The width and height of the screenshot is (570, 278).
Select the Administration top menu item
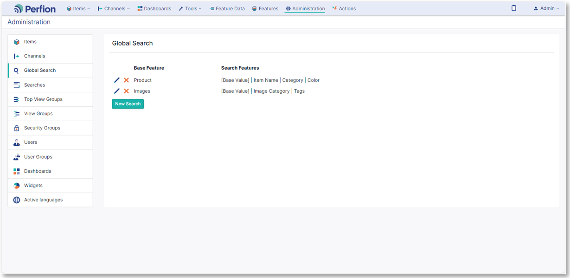pyautogui.click(x=305, y=8)
